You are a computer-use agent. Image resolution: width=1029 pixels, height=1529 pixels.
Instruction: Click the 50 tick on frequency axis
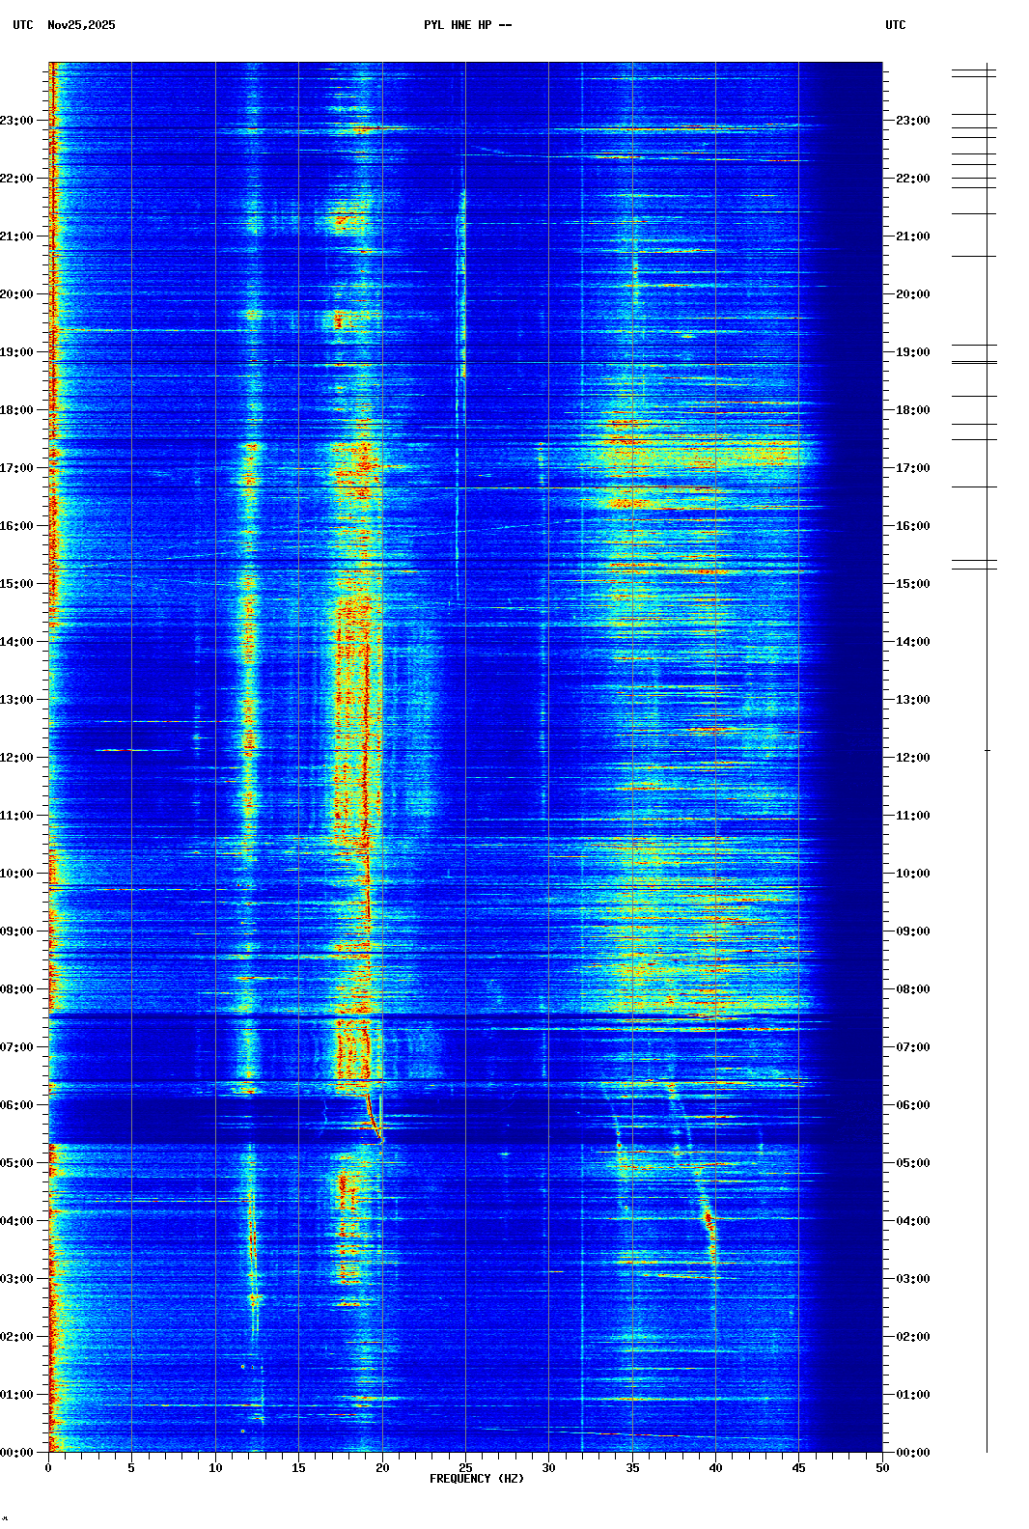click(882, 1468)
